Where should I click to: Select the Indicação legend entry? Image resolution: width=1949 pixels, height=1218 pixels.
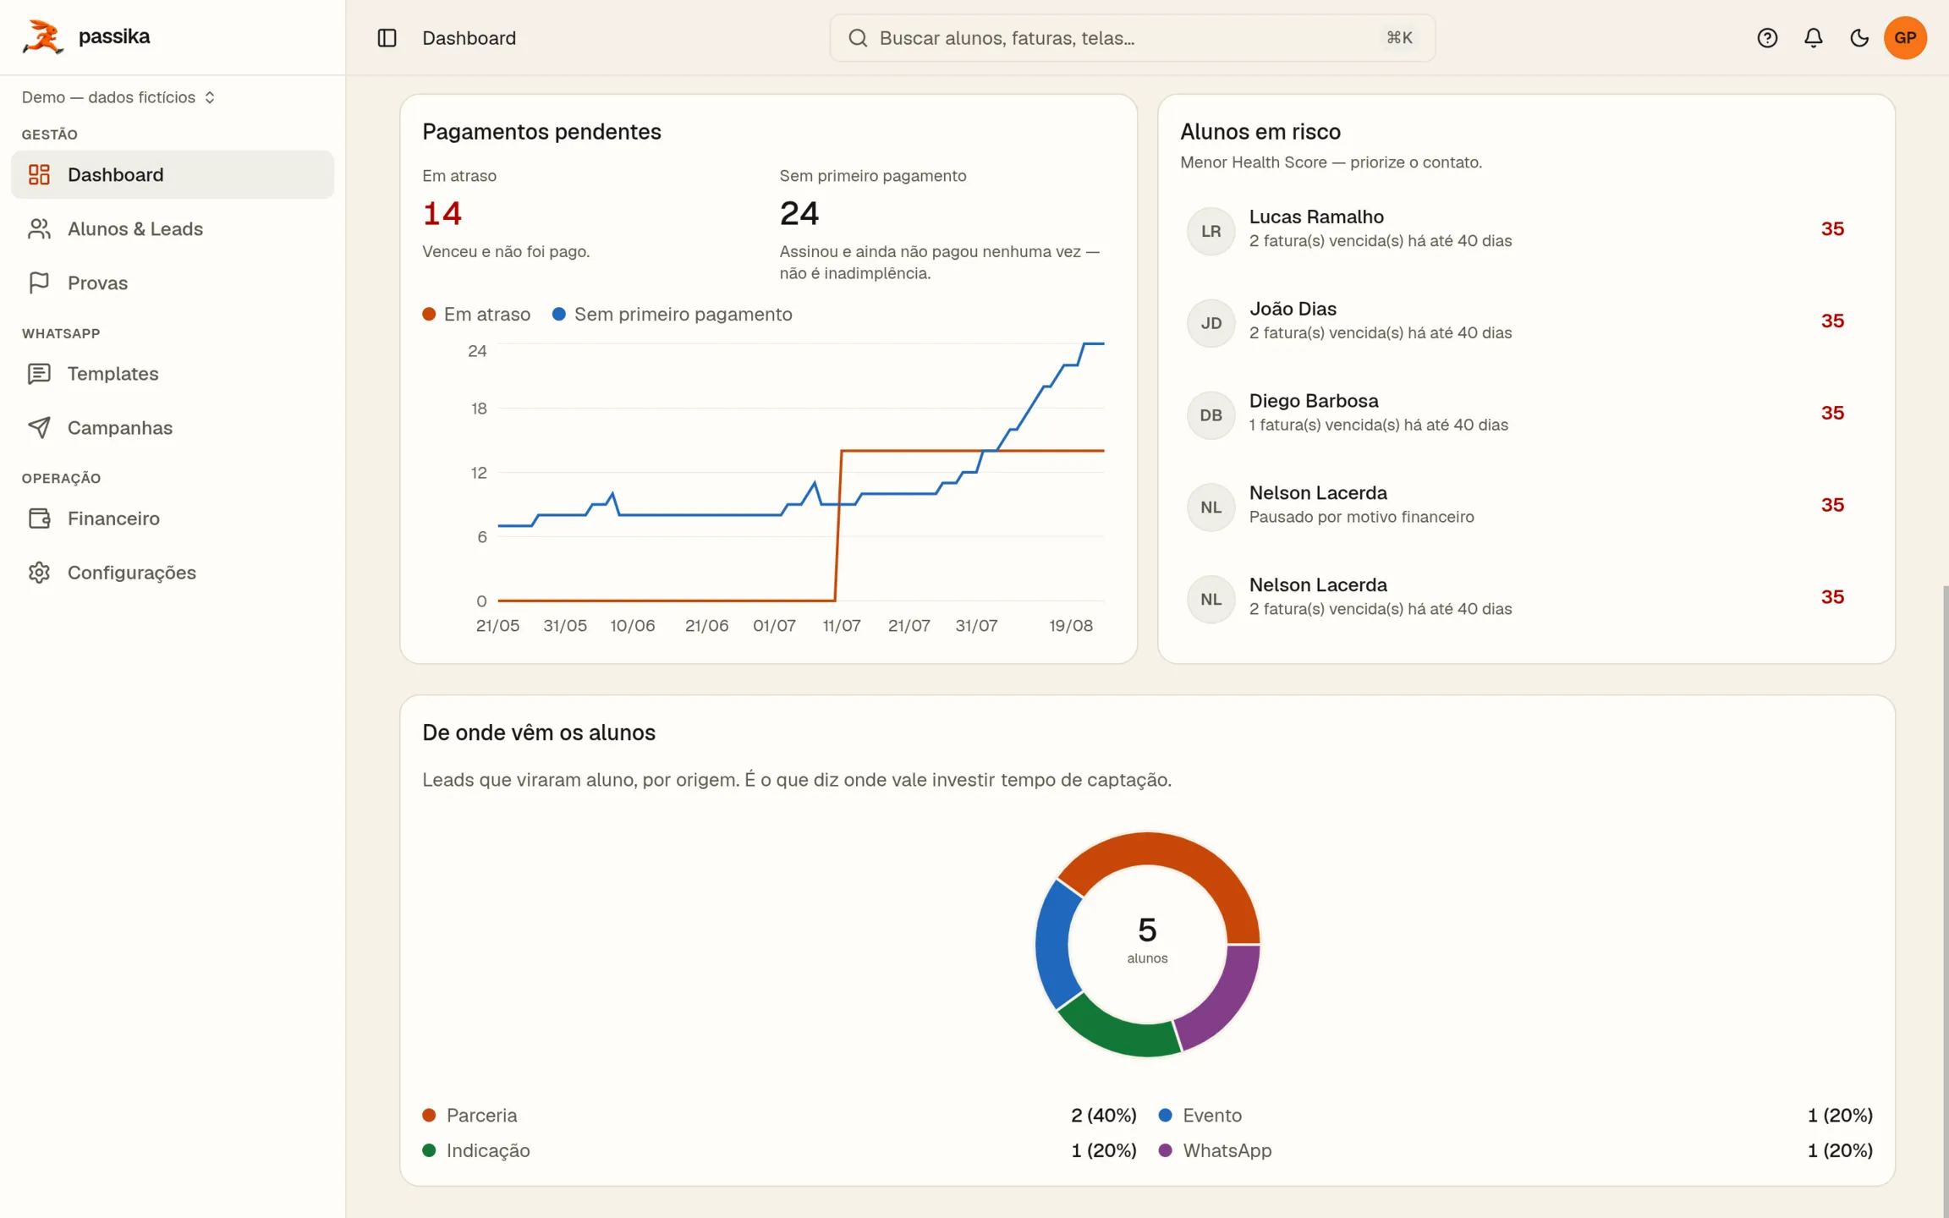point(779,1151)
